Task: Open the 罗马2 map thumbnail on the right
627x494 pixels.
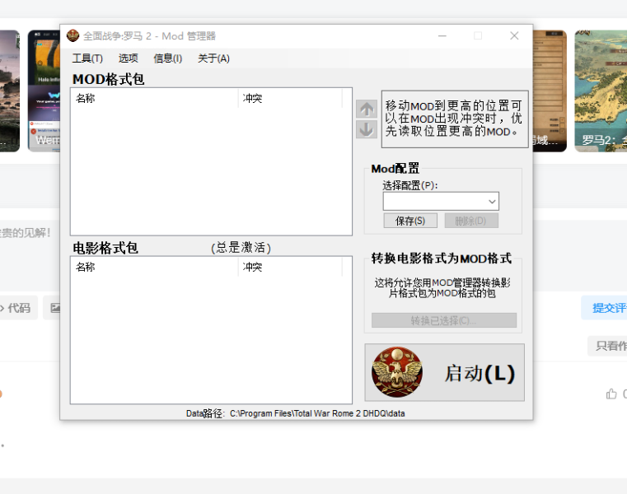Action: [601, 91]
